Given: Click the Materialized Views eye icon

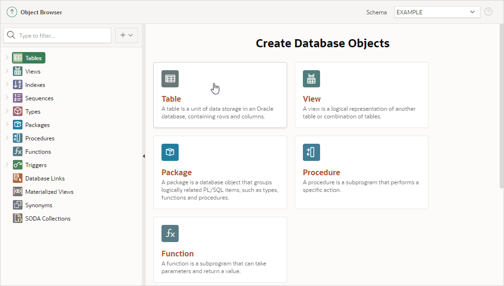Looking at the screenshot, I should pos(18,192).
